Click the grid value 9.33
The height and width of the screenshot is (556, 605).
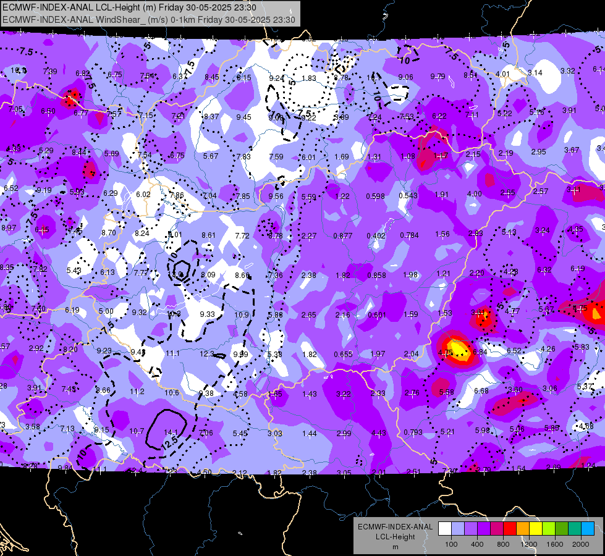coord(207,314)
